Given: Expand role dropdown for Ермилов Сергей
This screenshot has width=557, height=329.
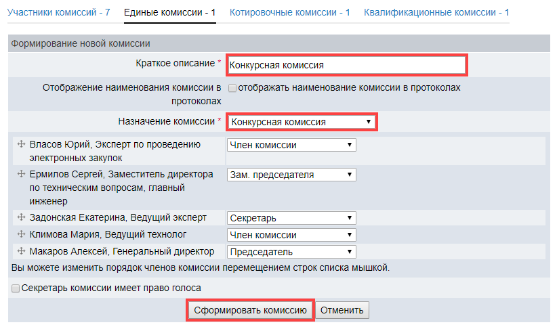Looking at the screenshot, I should pos(291,175).
